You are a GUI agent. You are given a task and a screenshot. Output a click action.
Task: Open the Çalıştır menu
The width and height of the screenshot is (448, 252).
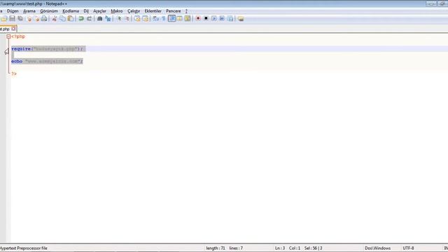(x=134, y=11)
